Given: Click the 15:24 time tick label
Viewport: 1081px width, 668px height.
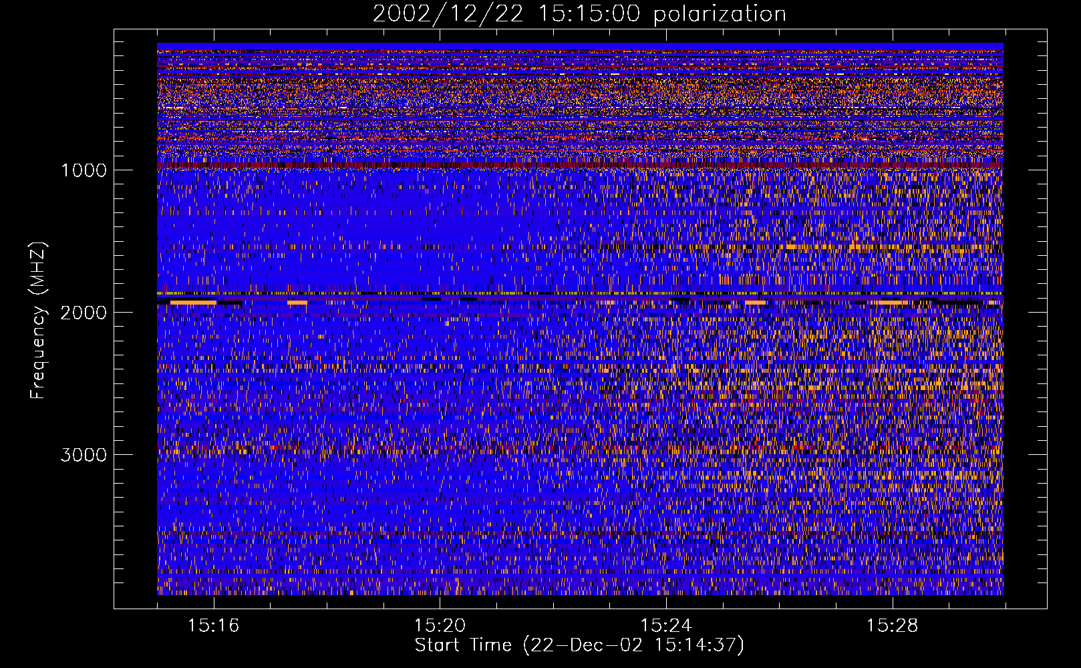Looking at the screenshot, I should (665, 626).
